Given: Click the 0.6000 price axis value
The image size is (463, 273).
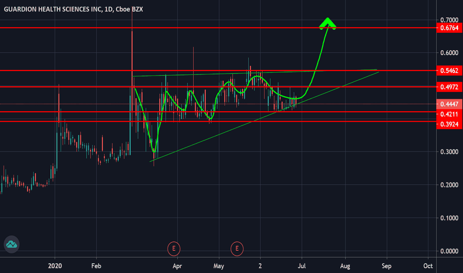Looking at the screenshot, I should pos(449,53).
